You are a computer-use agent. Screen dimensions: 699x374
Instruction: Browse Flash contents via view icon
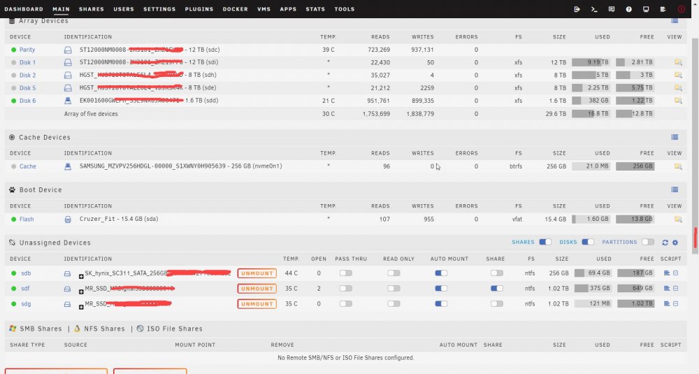click(x=678, y=220)
